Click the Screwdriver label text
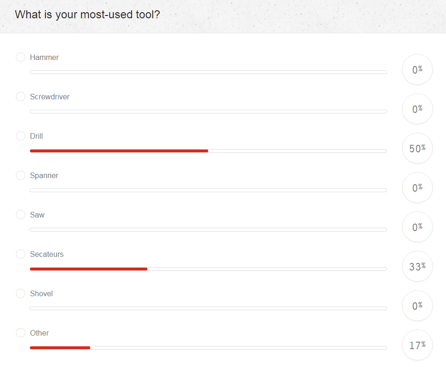This screenshot has height=367, width=446. 50,97
